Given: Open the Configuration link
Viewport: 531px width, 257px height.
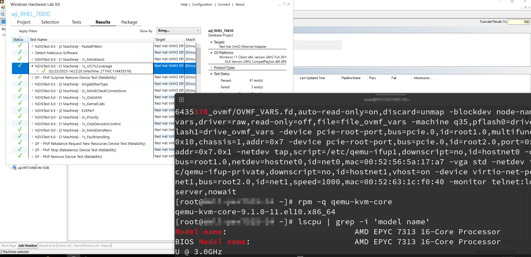Looking at the screenshot, I should (202, 4).
